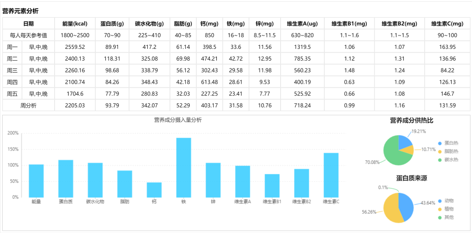Click the 蛋白质来源 pie chart title
The width and height of the screenshot is (472, 233).
[412, 178]
